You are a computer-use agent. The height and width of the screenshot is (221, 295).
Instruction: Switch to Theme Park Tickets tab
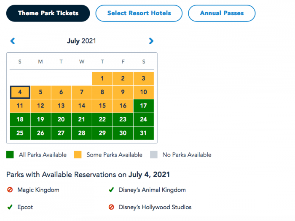point(48,13)
